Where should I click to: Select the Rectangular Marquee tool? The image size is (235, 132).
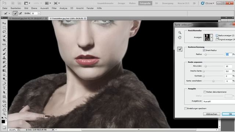[4, 27]
